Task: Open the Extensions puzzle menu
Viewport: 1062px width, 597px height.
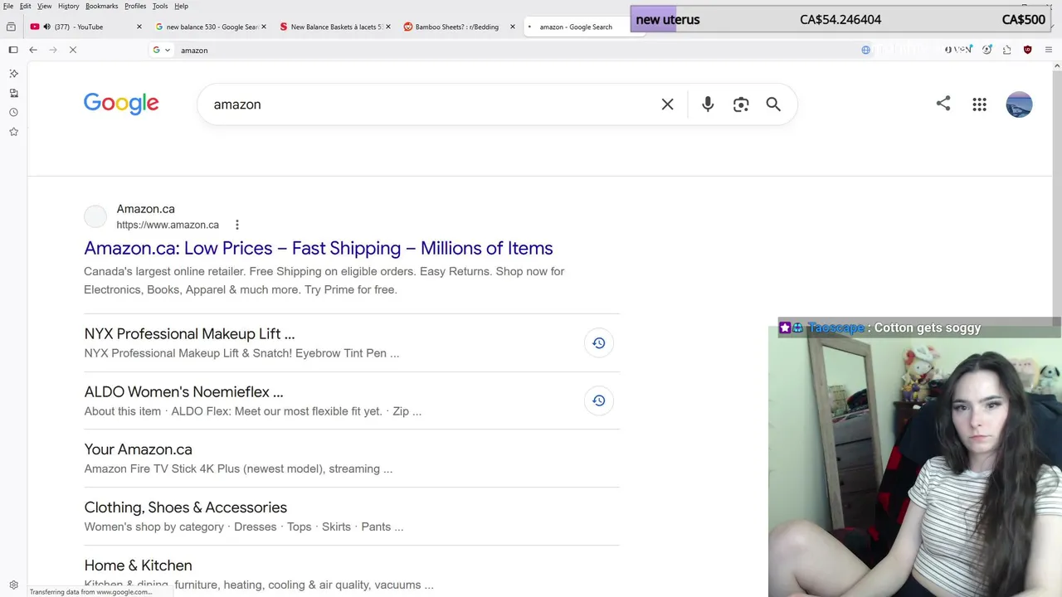Action: pos(1006,50)
